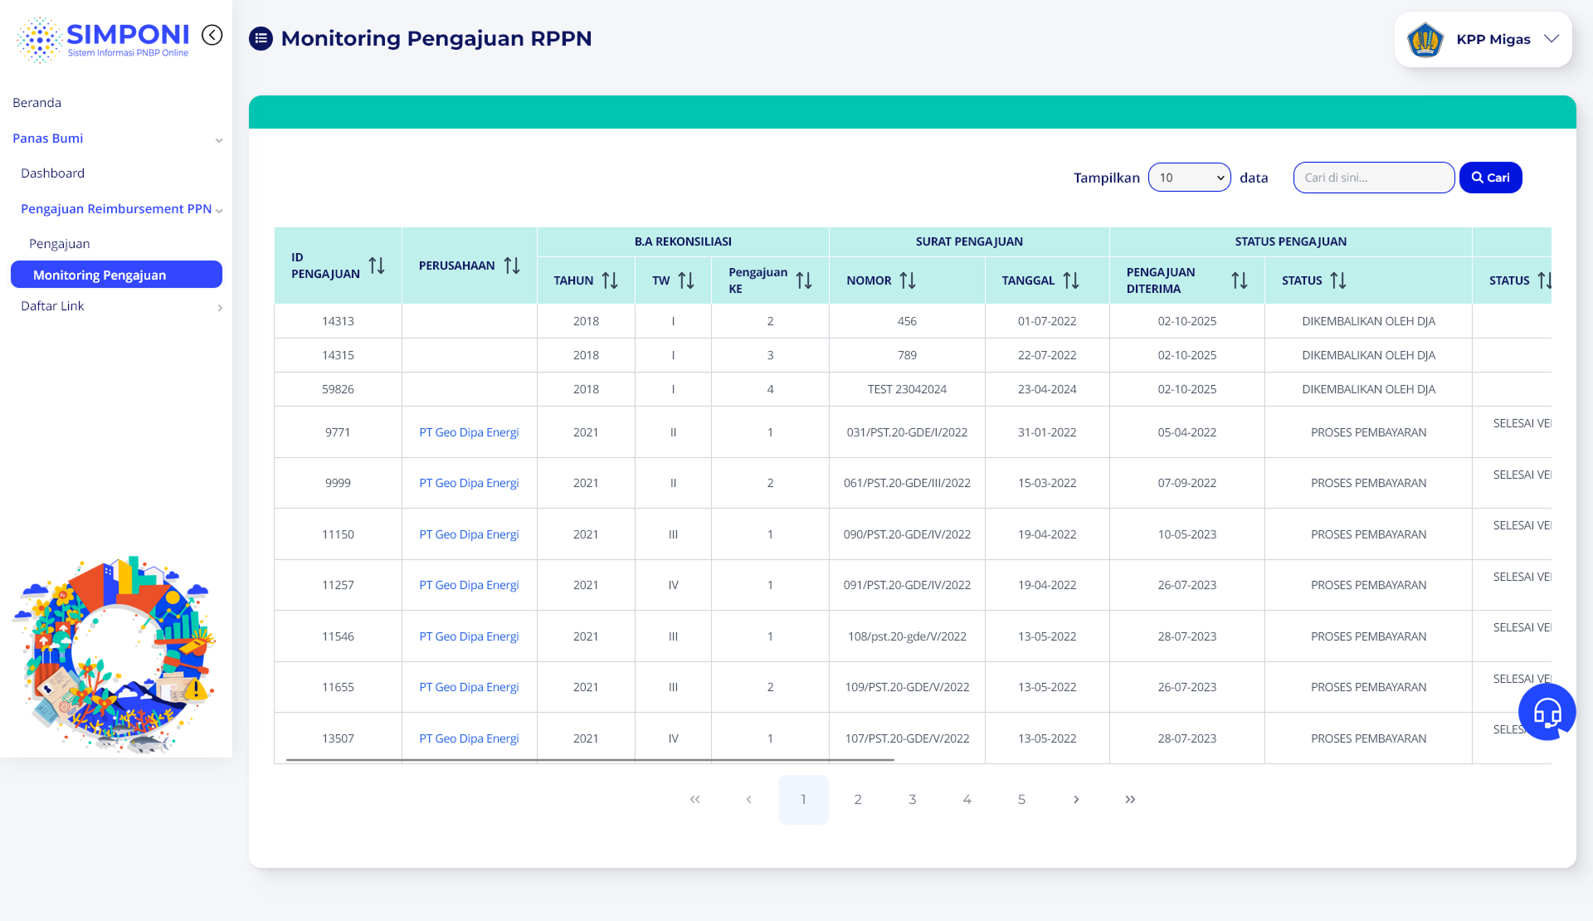Select Monitoring Pengajuan menu item
Image resolution: width=1593 pixels, height=921 pixels.
click(116, 275)
